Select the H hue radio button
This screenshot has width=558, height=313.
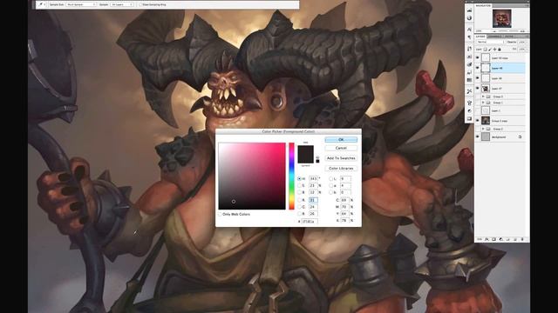tap(299, 179)
